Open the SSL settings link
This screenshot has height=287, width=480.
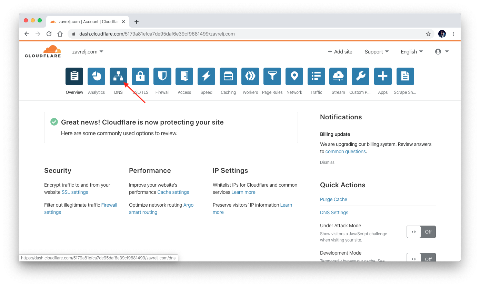pos(75,192)
